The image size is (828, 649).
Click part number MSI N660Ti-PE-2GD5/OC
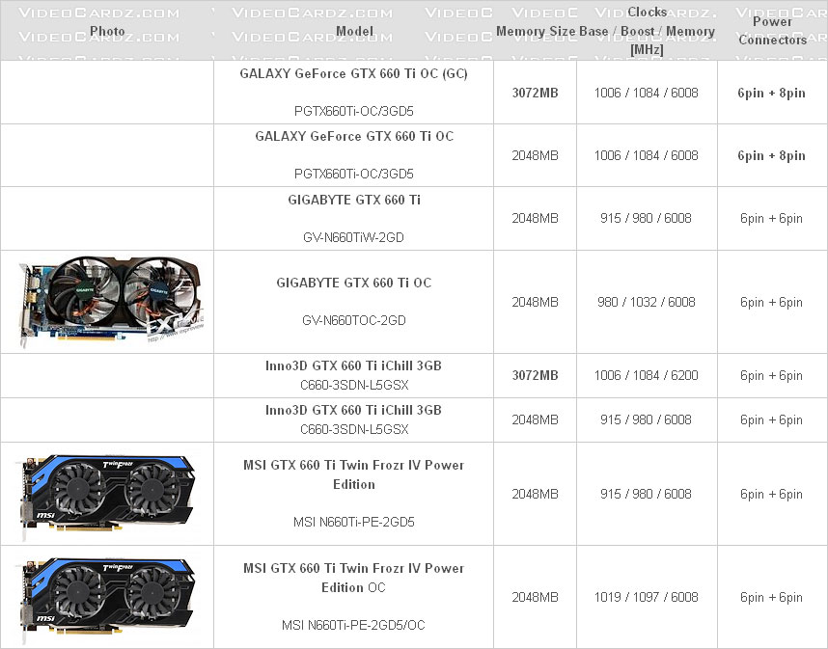pyautogui.click(x=353, y=625)
